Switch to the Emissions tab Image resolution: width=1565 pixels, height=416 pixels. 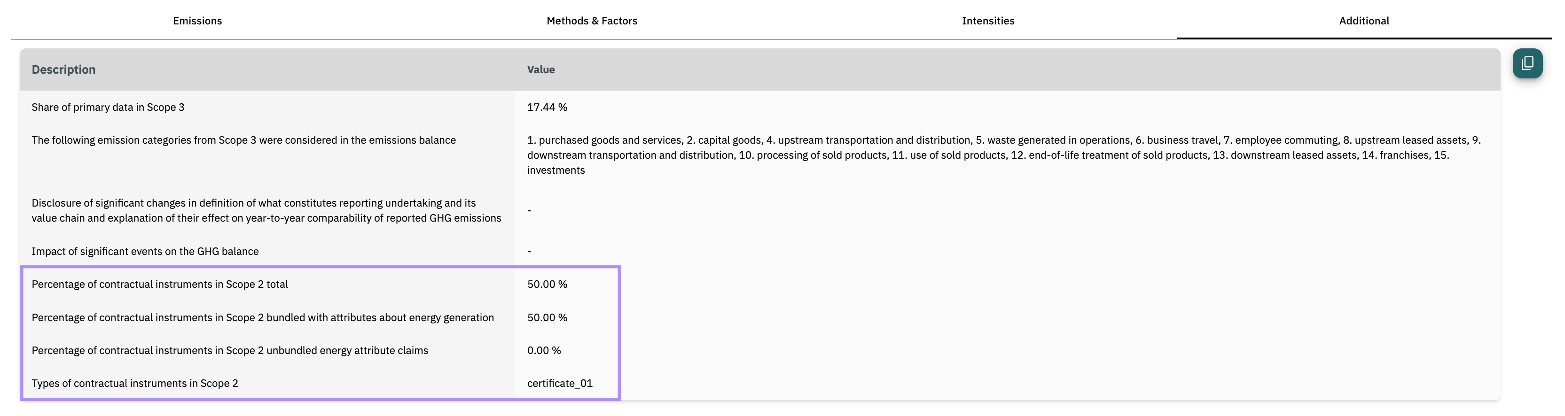coord(197,20)
